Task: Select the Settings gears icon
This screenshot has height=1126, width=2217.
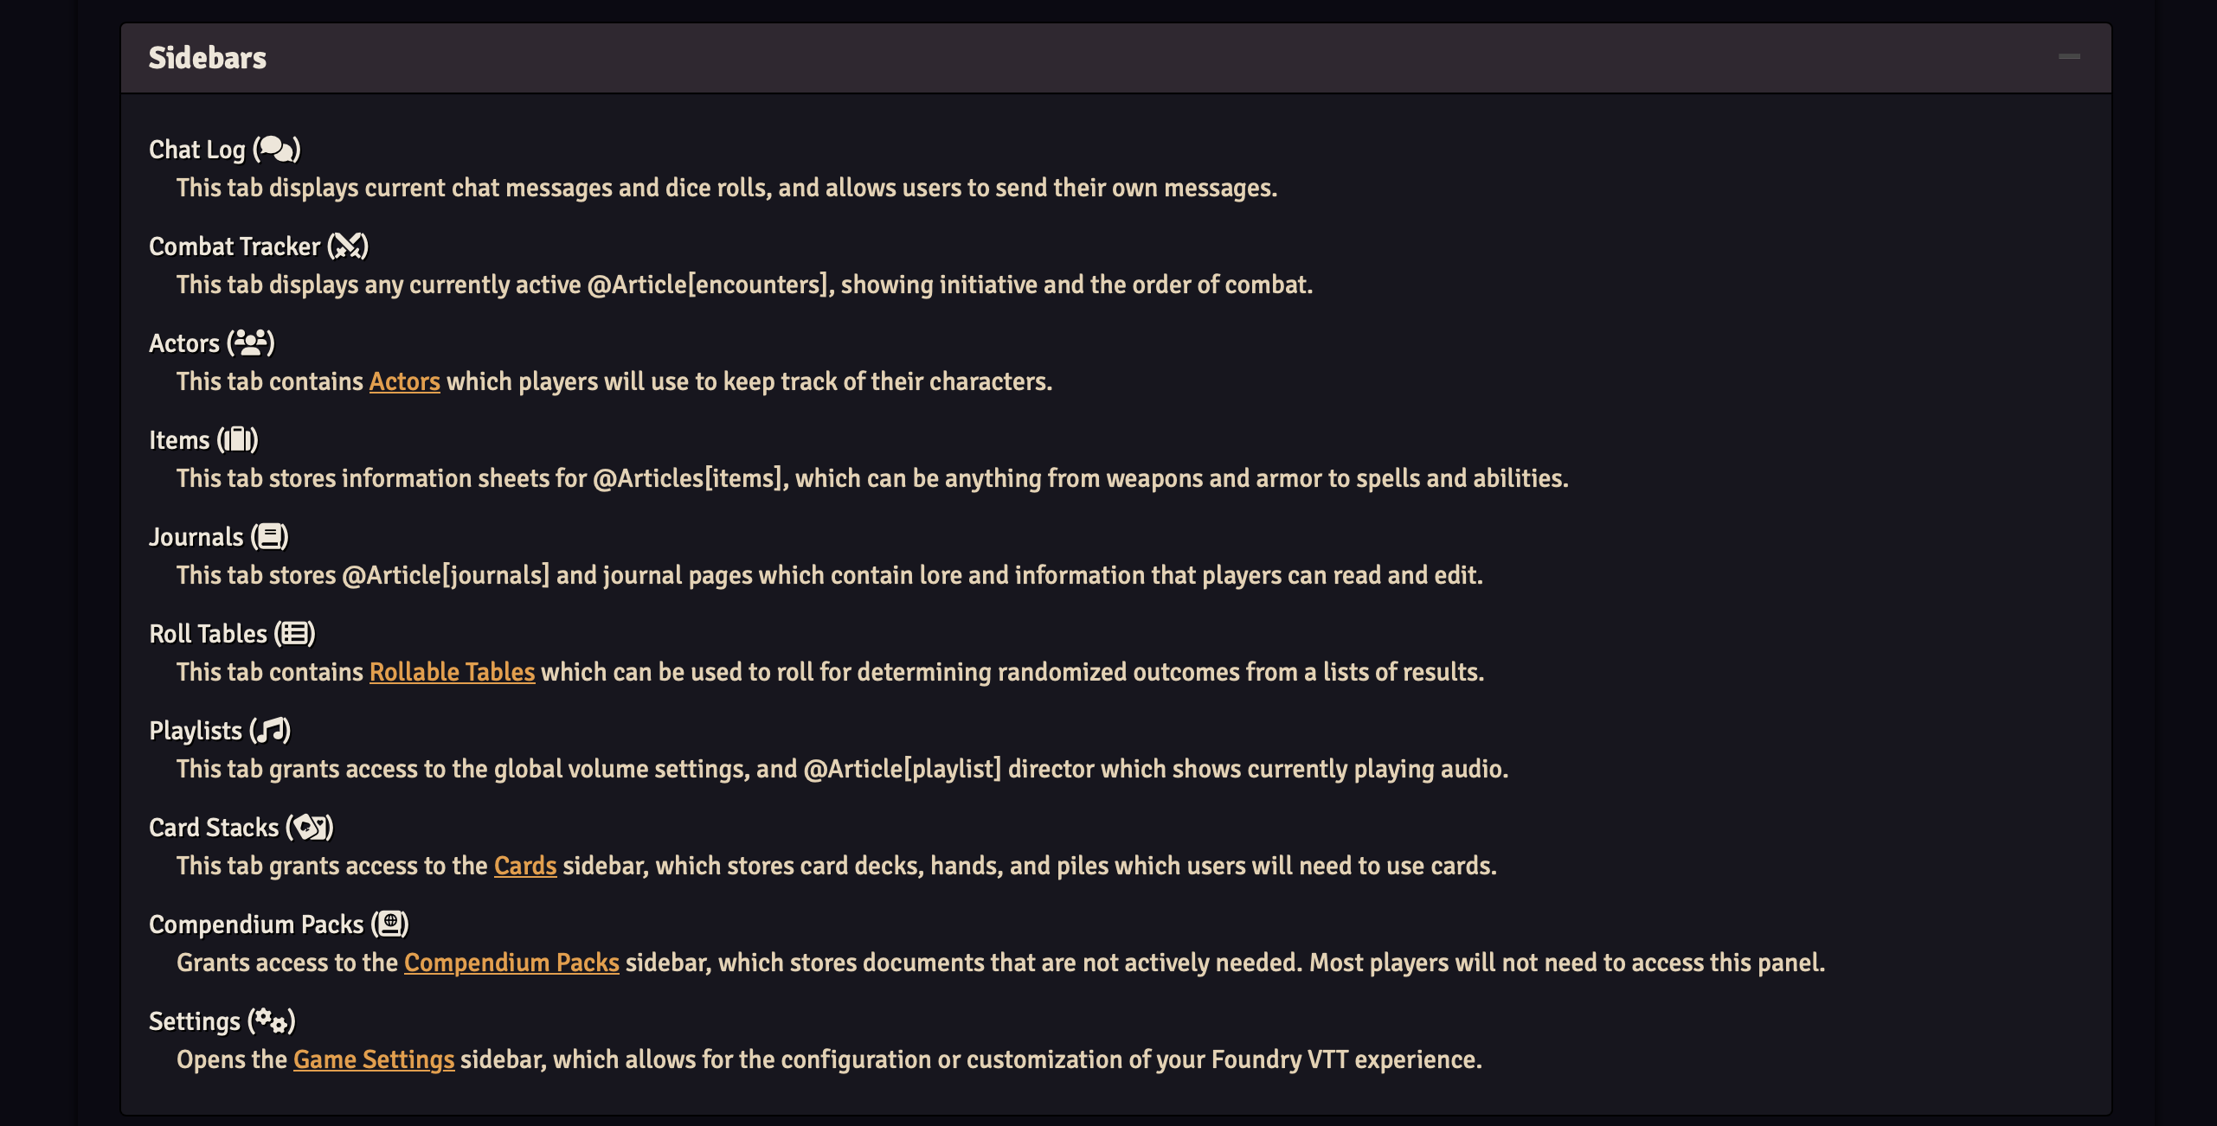Action: (x=272, y=1020)
